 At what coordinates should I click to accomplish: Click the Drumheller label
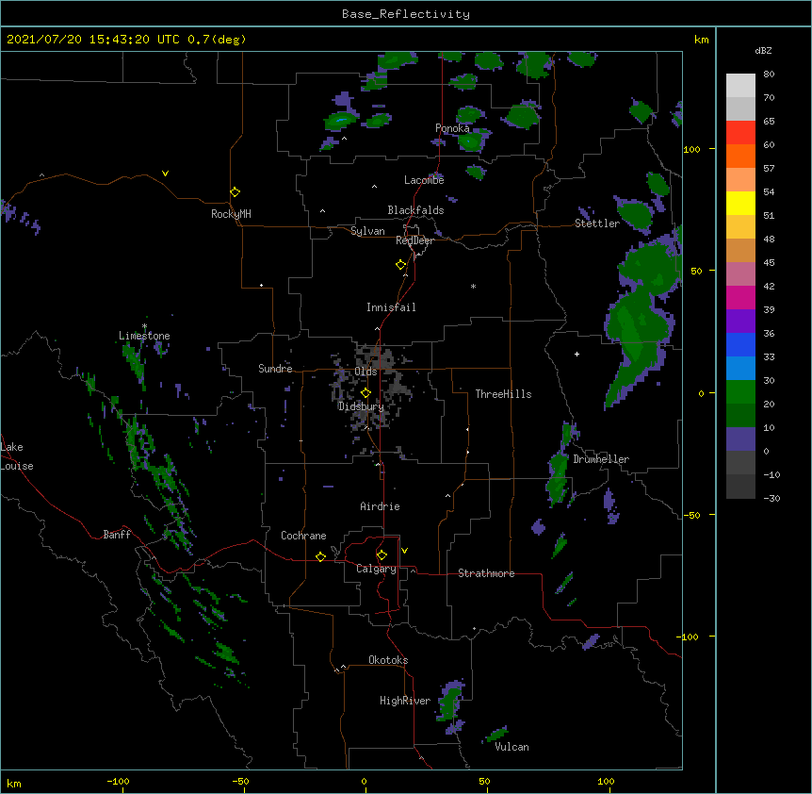point(601,459)
